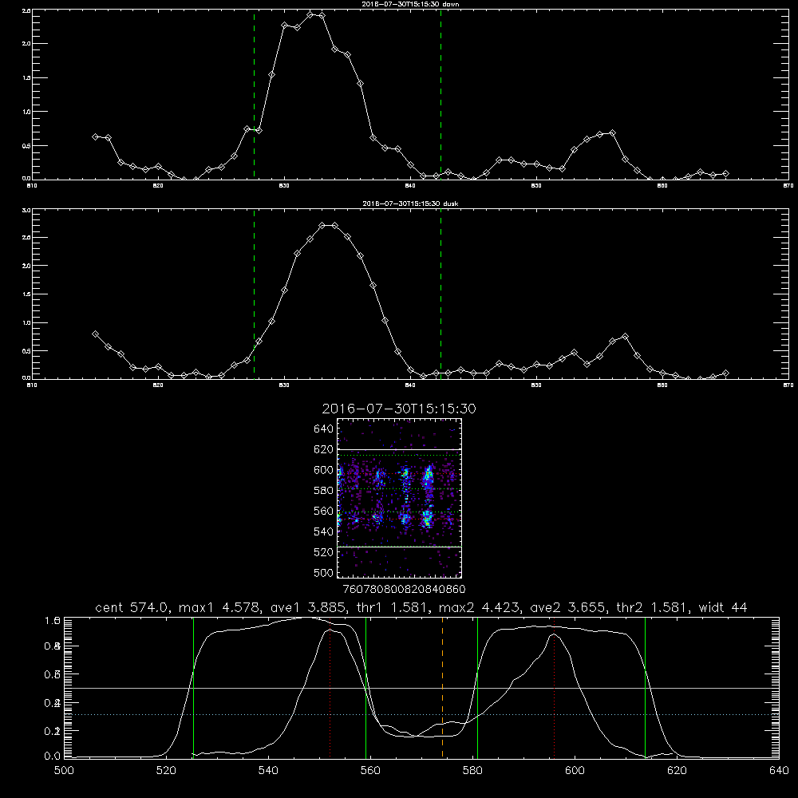Click the right green dashed line in dawn plot
Screen dimensions: 798x798
tap(440, 94)
